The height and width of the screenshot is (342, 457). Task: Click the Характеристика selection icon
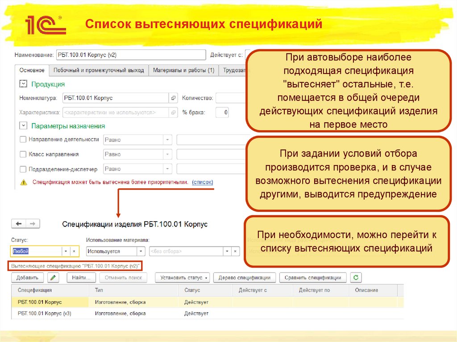173,112
